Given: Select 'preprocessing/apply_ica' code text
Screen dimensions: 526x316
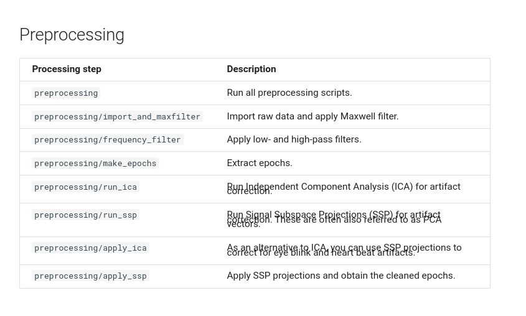Looking at the screenshot, I should [x=91, y=248].
